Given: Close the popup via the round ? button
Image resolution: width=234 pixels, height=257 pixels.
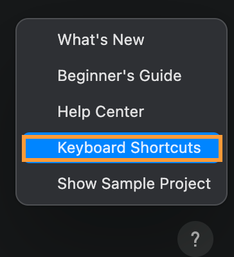Looking at the screenshot, I should [x=195, y=239].
